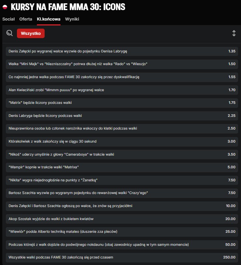Viewport: 241px width, 265px height.
Task: Pick the 1.35 odds for Załęcki challenging Labryga
Action: tap(232, 51)
